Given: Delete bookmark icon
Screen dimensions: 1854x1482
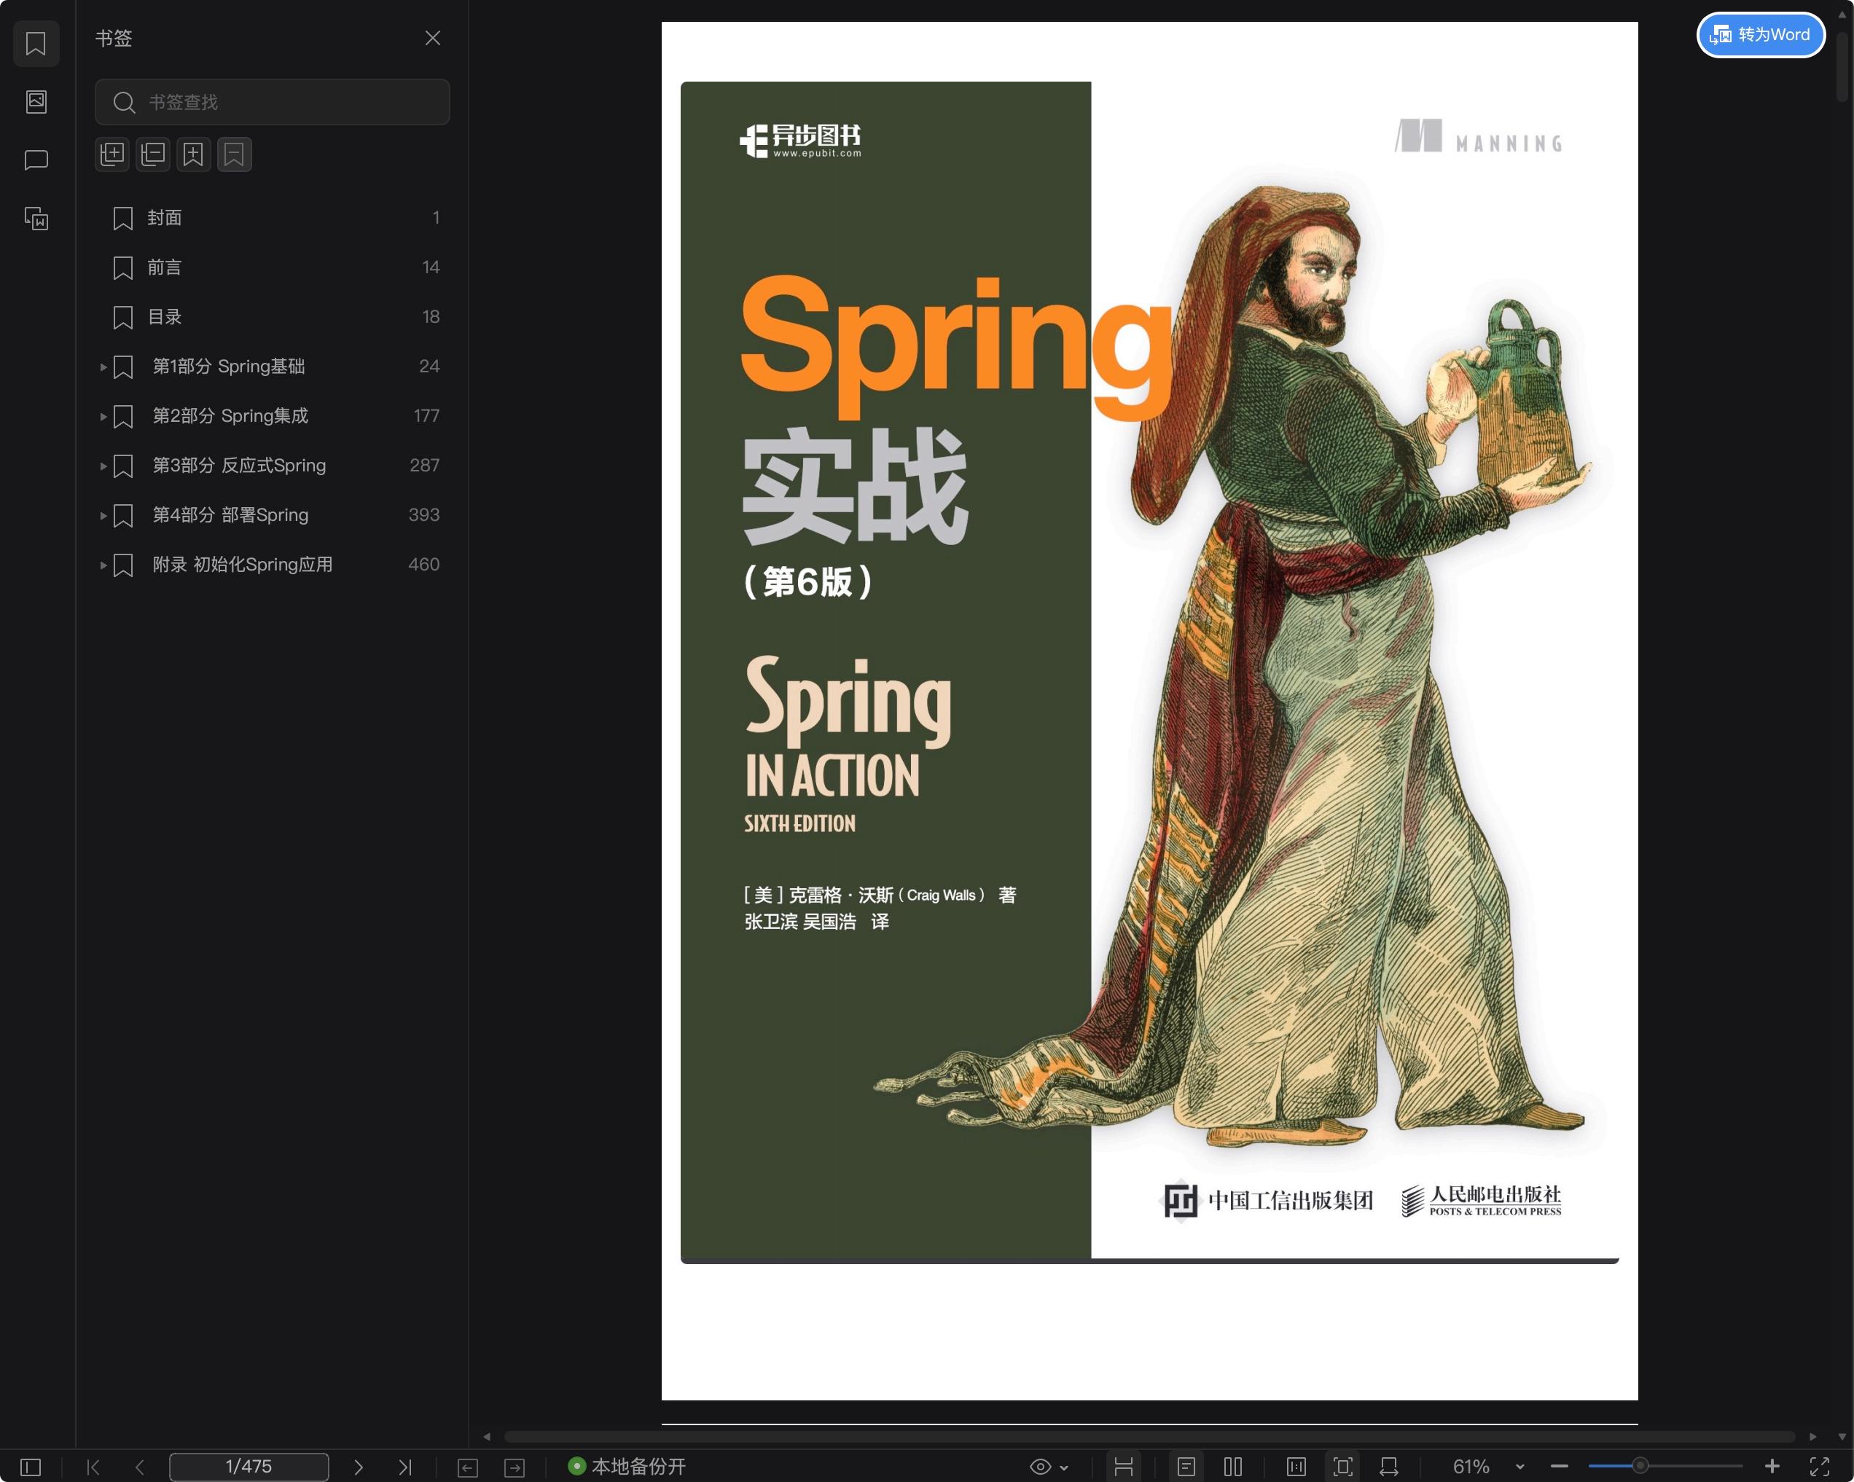Looking at the screenshot, I should 234,154.
